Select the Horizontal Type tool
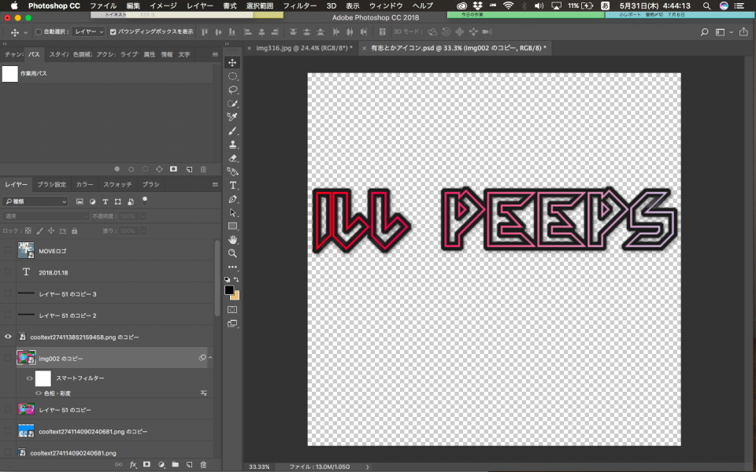 pos(233,185)
